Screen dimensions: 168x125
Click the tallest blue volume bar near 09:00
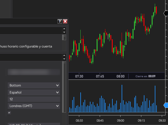(x=122, y=98)
